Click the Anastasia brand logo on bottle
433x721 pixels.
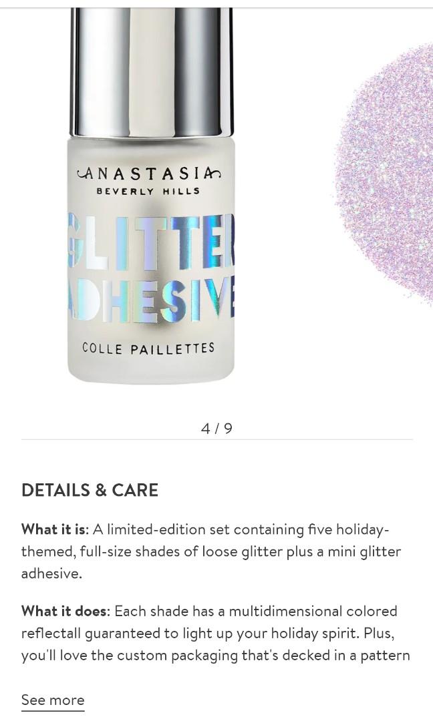[x=148, y=174]
